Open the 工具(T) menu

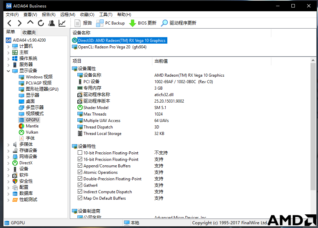coord(105,15)
